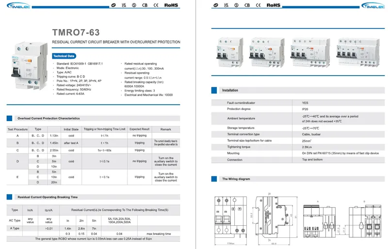
Task: Click the 'IP20' protection degree value
Action: (x=305, y=109)
